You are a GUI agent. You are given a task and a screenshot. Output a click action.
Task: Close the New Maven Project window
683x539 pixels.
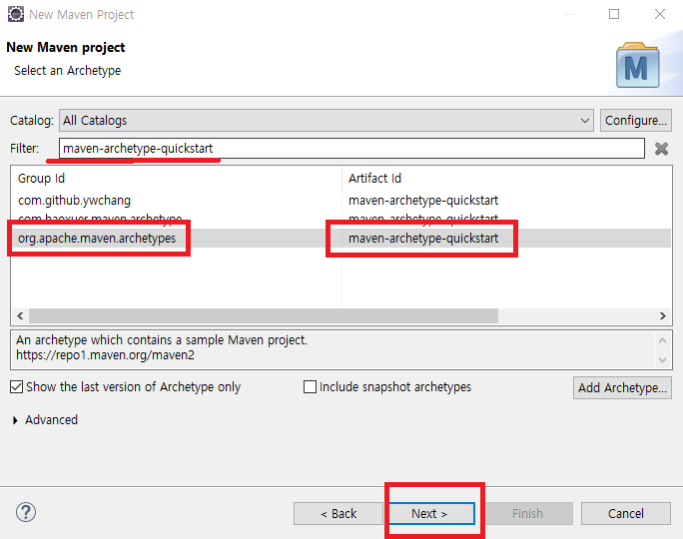tap(660, 14)
